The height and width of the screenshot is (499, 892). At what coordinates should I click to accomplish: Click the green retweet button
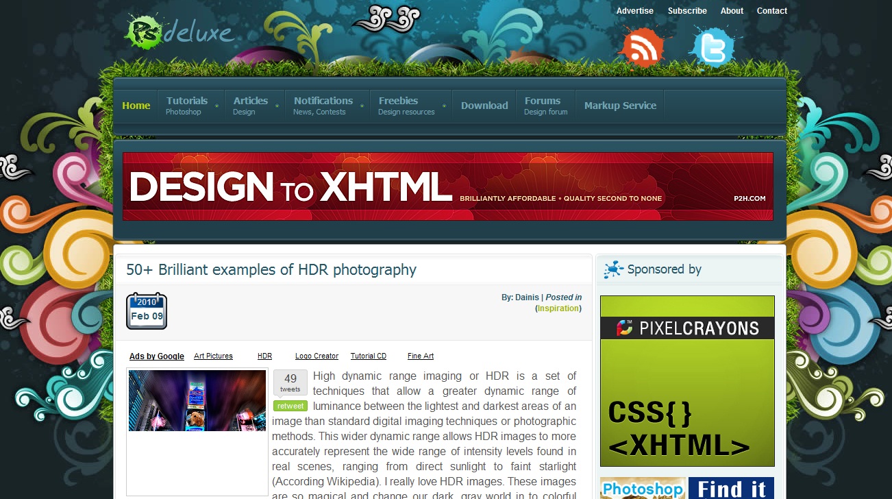pyautogui.click(x=290, y=406)
